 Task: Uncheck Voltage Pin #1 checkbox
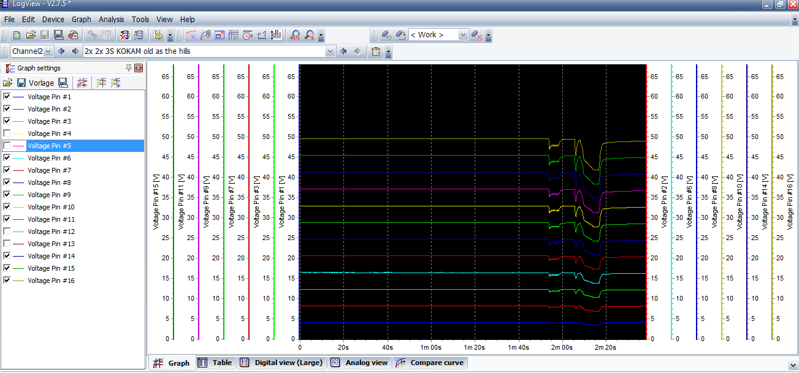pos(7,97)
